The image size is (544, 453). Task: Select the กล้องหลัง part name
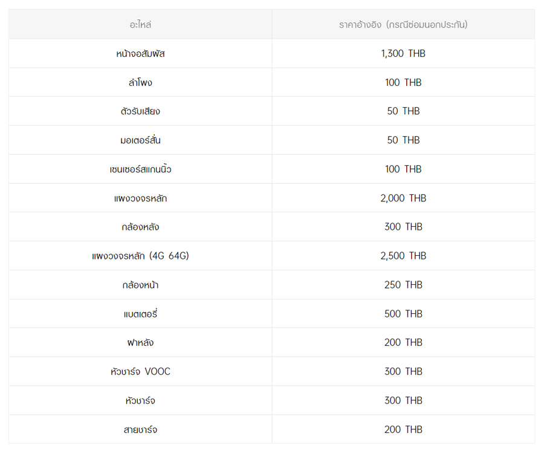click(140, 227)
